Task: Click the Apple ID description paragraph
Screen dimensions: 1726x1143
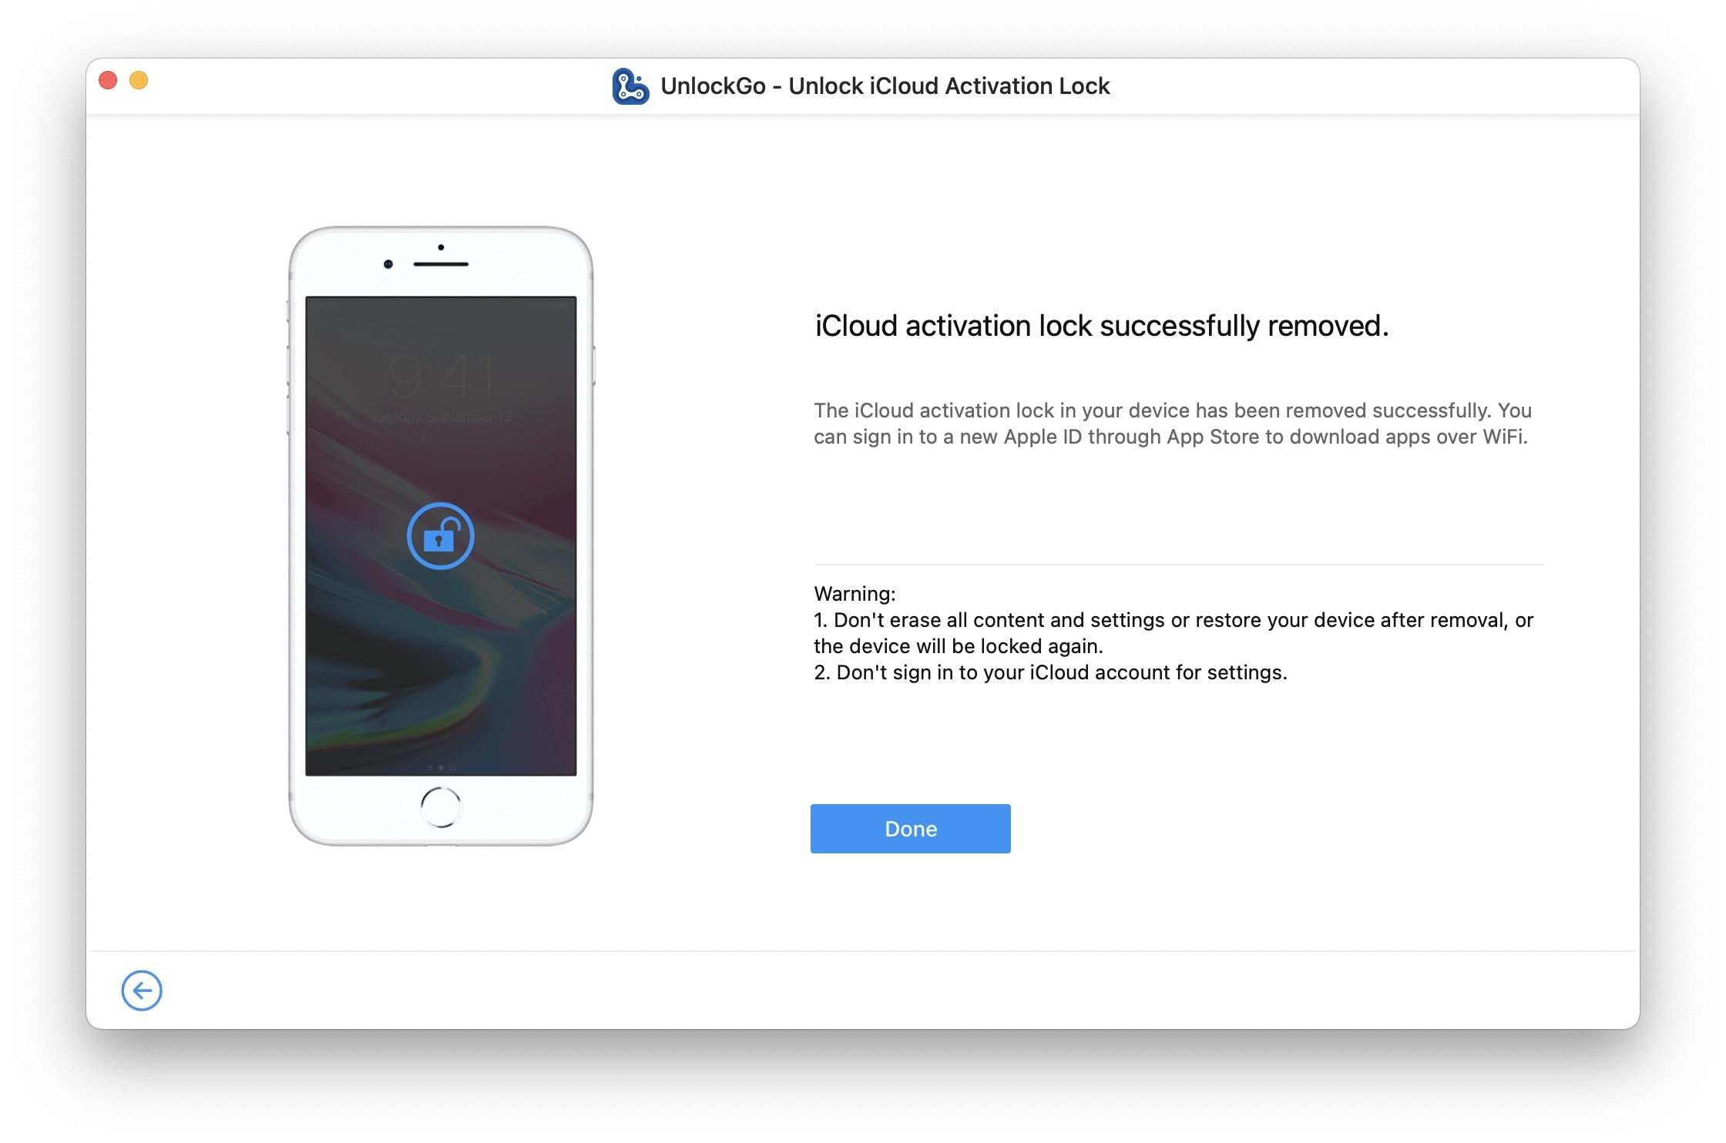Action: pos(1171,424)
